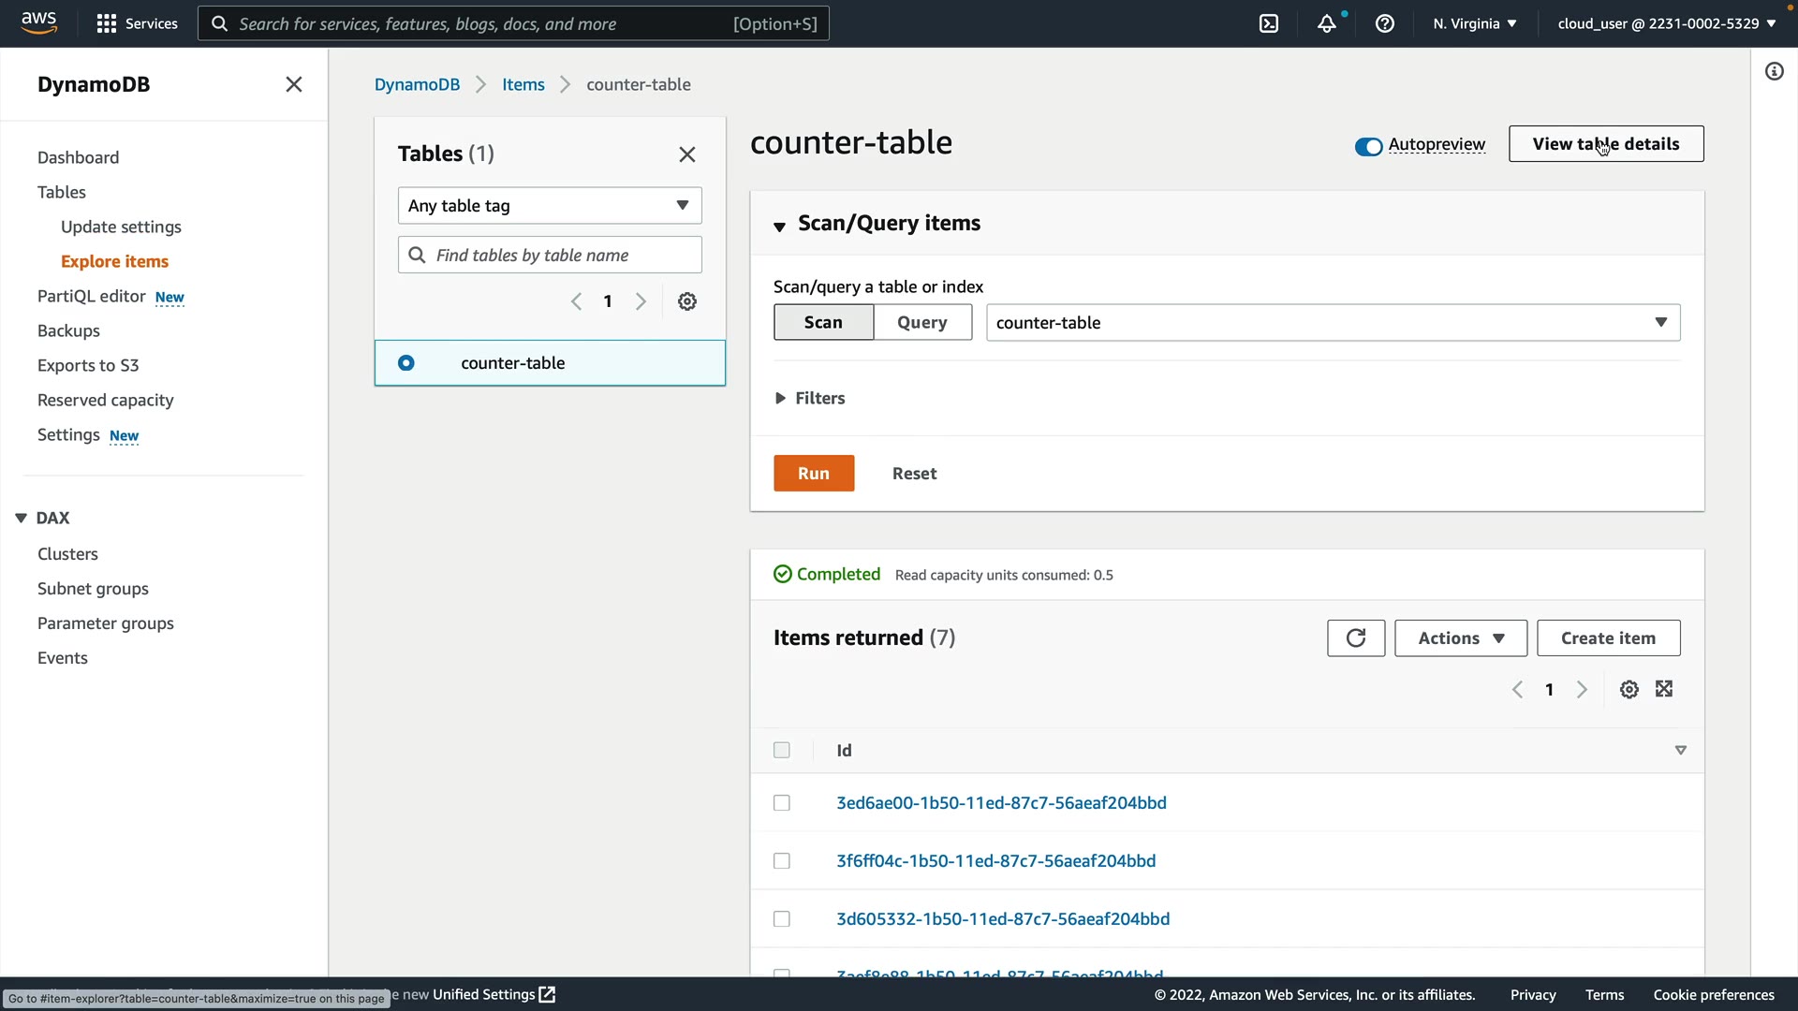Open the help question mark icon
Image resolution: width=1798 pixels, height=1011 pixels.
tap(1385, 23)
